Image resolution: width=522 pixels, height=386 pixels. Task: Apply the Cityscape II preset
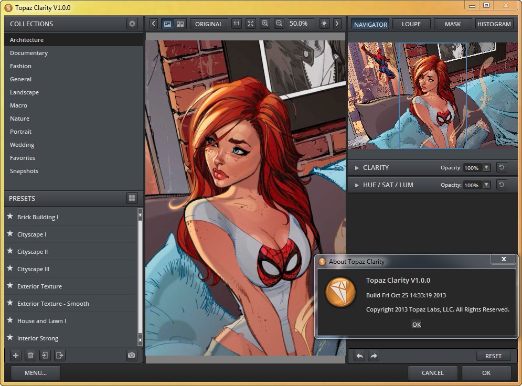pos(71,252)
